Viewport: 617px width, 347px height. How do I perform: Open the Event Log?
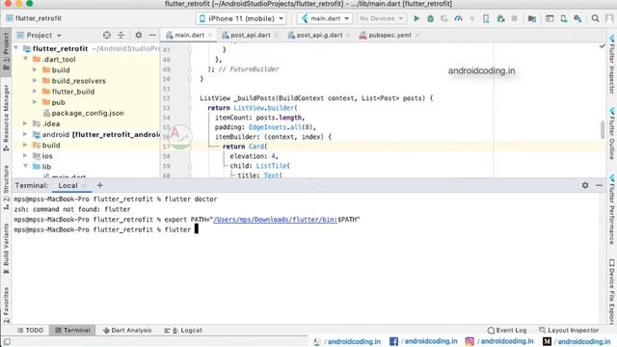point(507,330)
